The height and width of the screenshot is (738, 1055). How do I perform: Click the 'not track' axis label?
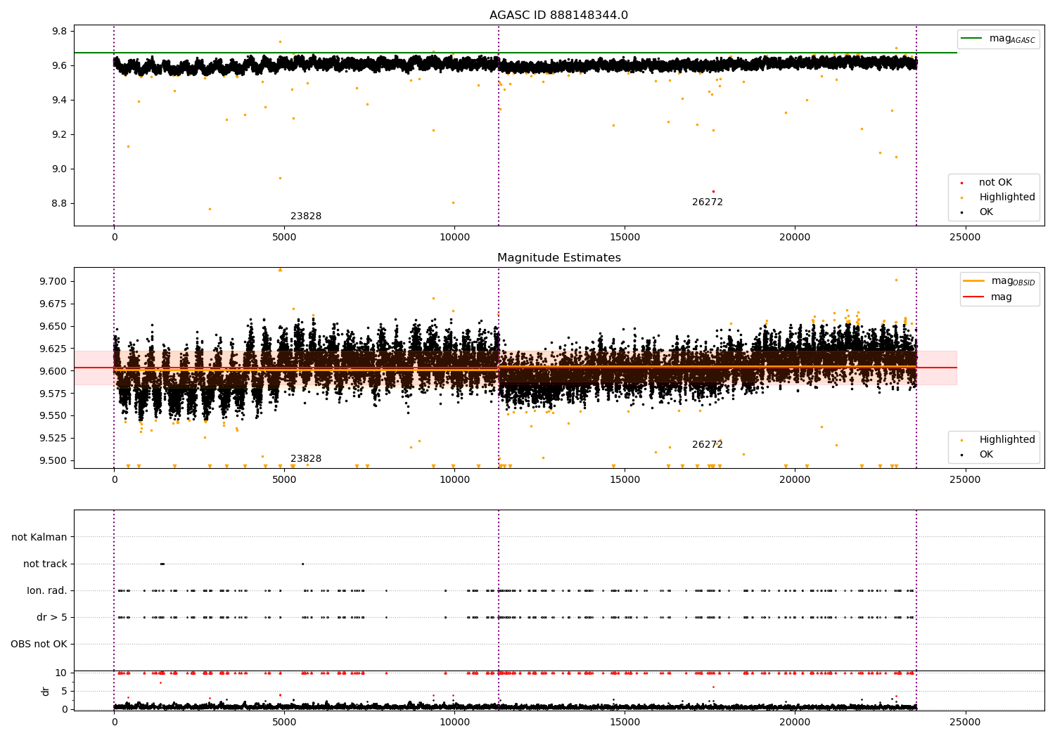[x=45, y=564]
